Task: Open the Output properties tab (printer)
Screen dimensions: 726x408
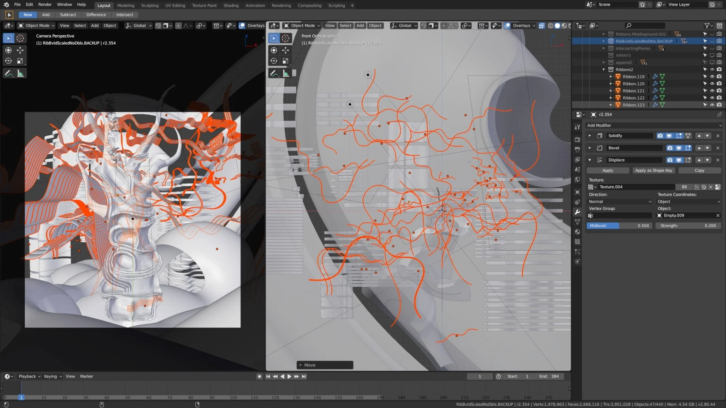Action: pyautogui.click(x=577, y=149)
